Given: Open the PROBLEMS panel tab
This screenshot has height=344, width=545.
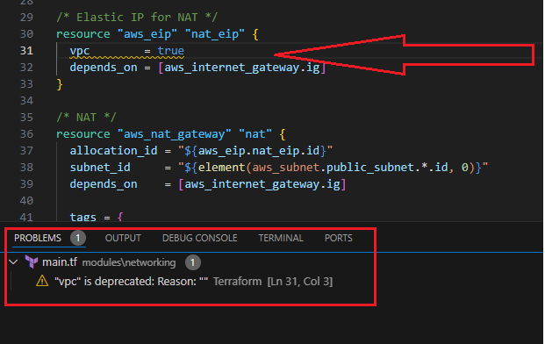Looking at the screenshot, I should 38,238.
